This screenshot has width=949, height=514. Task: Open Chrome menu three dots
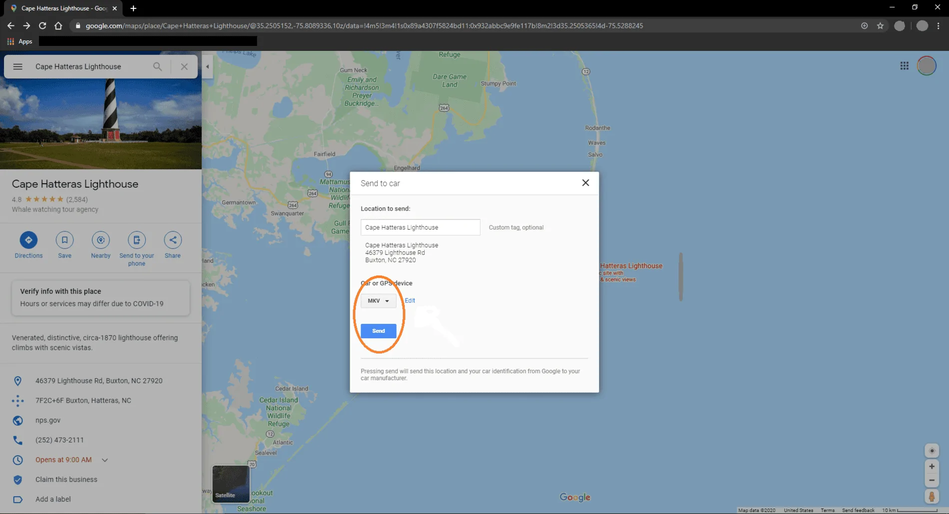(x=939, y=25)
